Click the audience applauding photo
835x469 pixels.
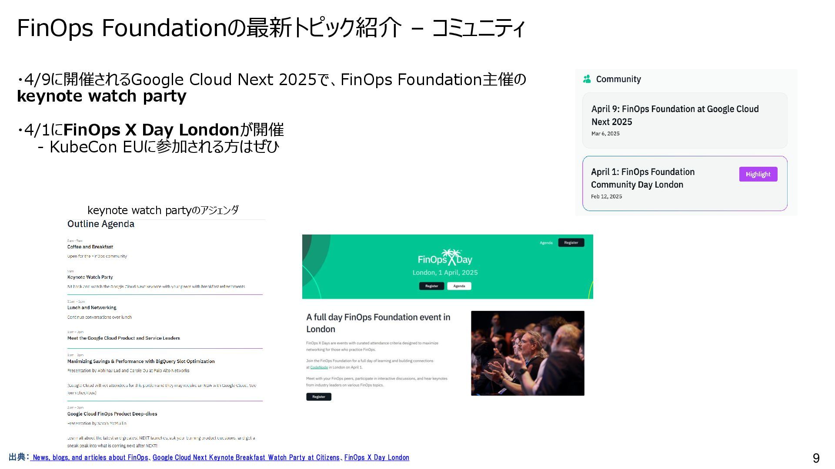click(x=528, y=353)
